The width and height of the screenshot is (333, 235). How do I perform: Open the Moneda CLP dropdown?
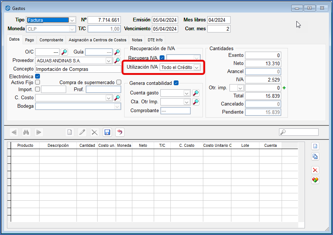(72, 29)
